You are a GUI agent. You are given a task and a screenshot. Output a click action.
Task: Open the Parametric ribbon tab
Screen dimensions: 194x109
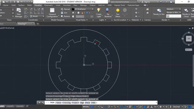pos(48,5)
